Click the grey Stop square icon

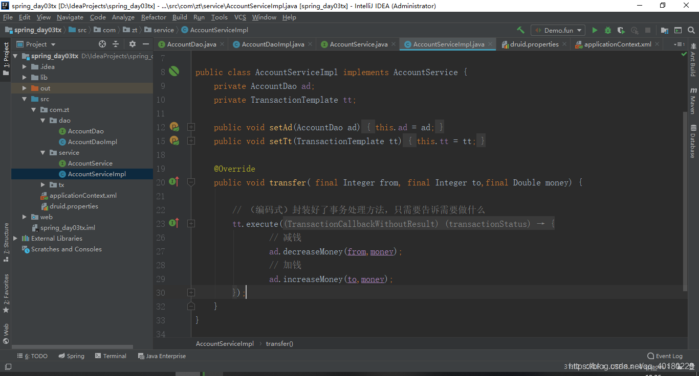[648, 30]
